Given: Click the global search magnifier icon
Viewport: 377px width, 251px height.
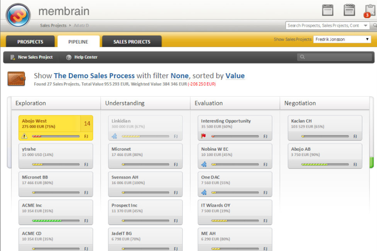Looking at the screenshot, I should pyautogui.click(x=375, y=25).
